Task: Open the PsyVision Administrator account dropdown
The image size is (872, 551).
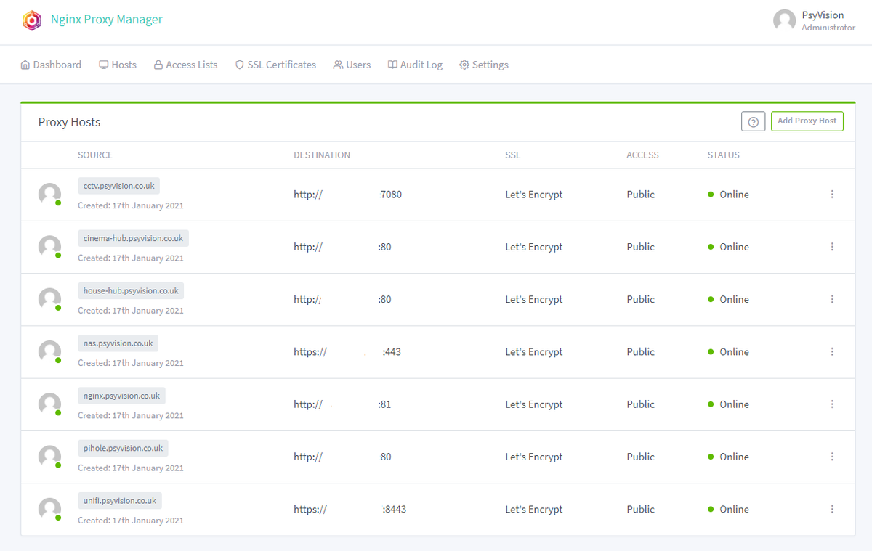Action: click(815, 20)
